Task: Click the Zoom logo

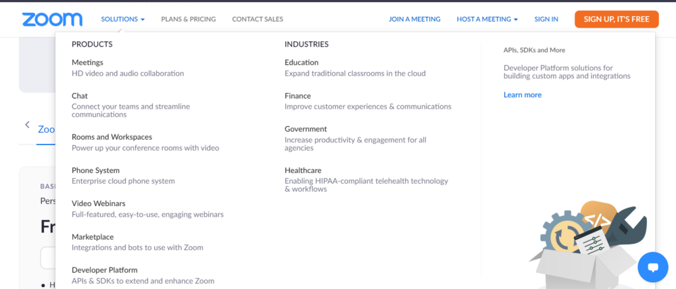Action: pyautogui.click(x=52, y=20)
